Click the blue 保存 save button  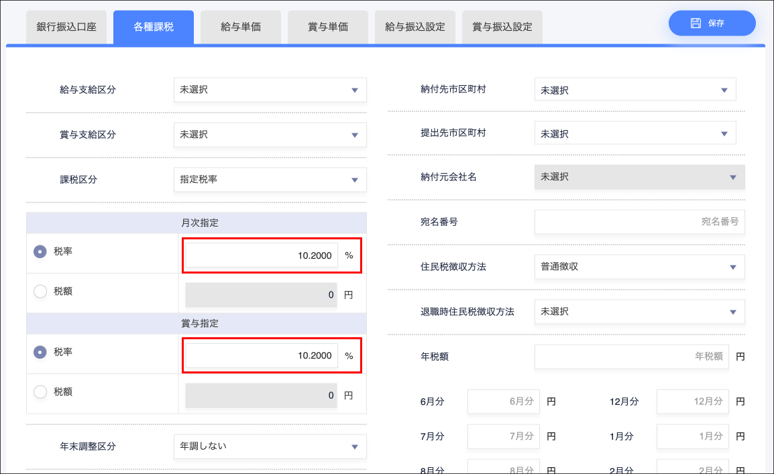tap(712, 23)
